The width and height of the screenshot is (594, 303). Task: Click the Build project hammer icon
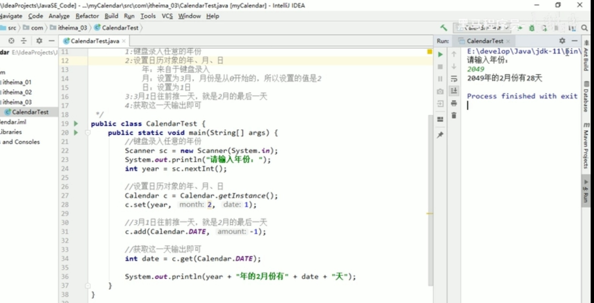tap(444, 28)
